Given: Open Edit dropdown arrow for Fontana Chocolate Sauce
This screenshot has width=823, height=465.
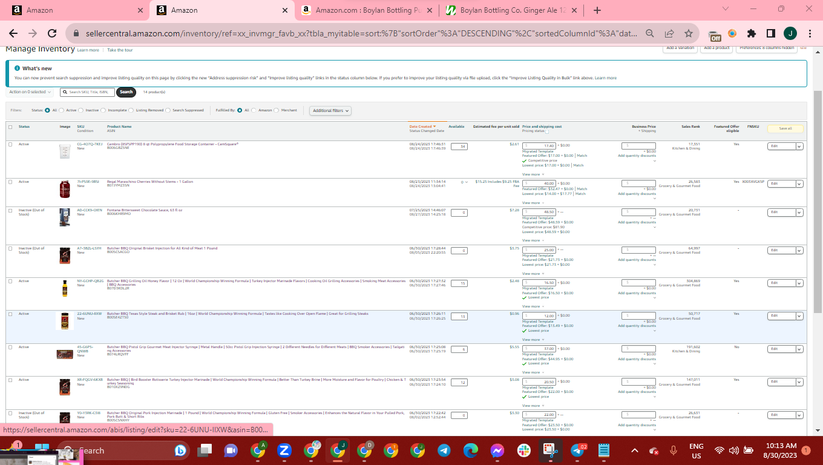Looking at the screenshot, I should click(x=799, y=213).
